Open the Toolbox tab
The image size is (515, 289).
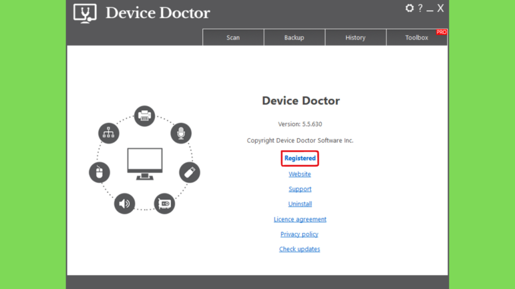coord(416,37)
